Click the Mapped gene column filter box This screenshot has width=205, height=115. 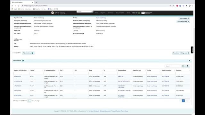125,73
